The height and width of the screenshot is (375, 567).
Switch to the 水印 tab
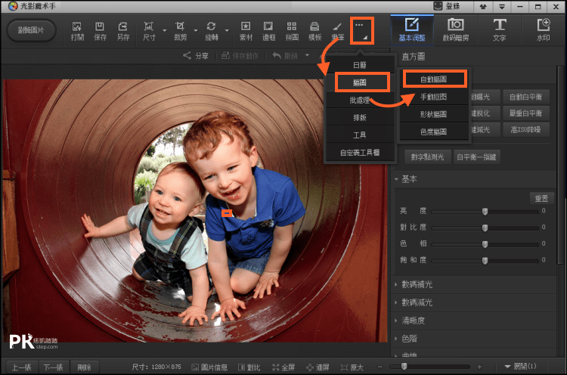click(x=543, y=30)
